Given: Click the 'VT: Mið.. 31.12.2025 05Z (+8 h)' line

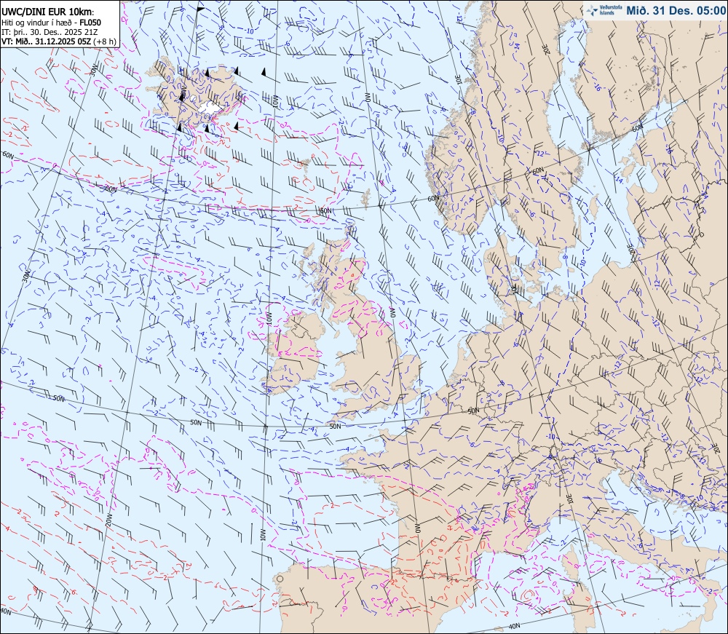Looking at the screenshot, I should pos(58,41).
